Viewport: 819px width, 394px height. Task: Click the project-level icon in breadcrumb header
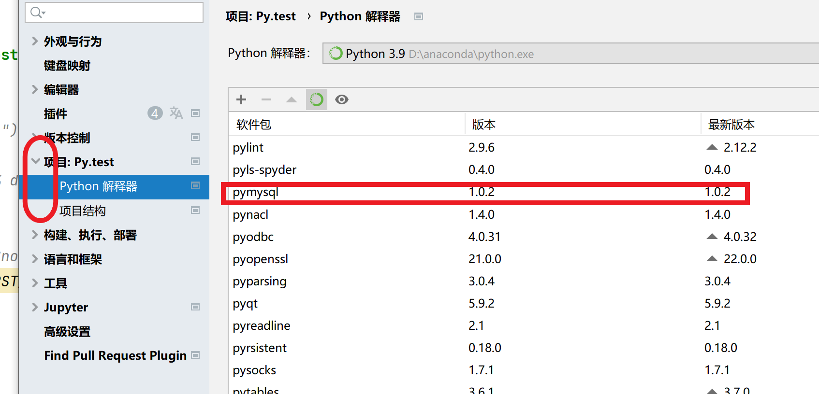[x=419, y=16]
